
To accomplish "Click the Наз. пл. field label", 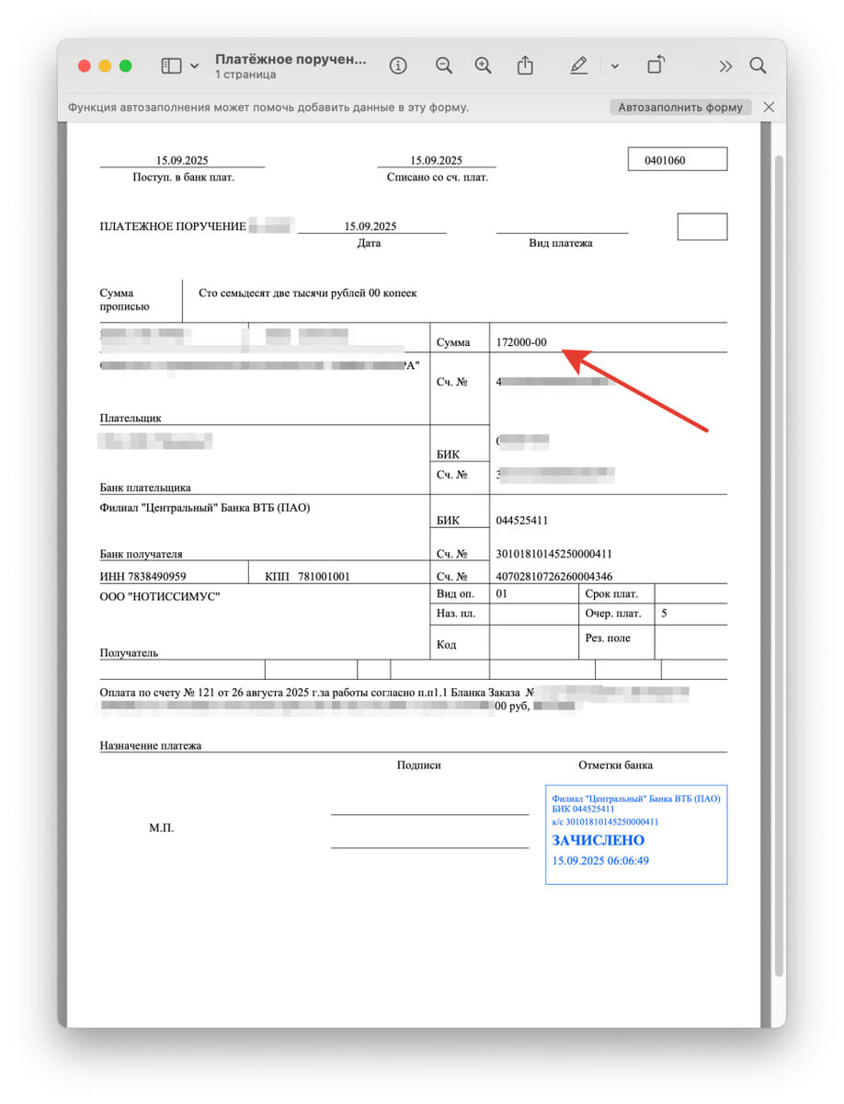I will click(x=456, y=614).
